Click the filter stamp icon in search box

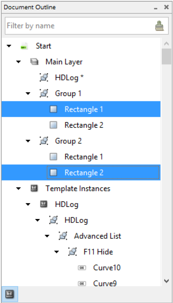(x=160, y=26)
